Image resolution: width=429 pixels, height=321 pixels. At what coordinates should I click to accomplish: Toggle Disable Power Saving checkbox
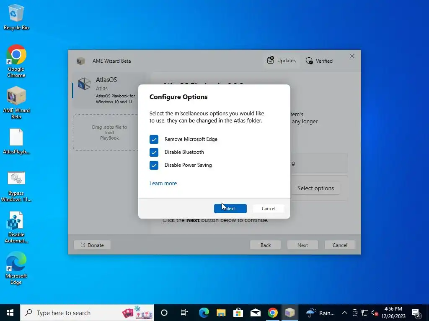tap(154, 165)
